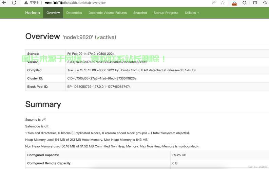Select cluster ID CID-c70f5d36 value

[102, 78]
